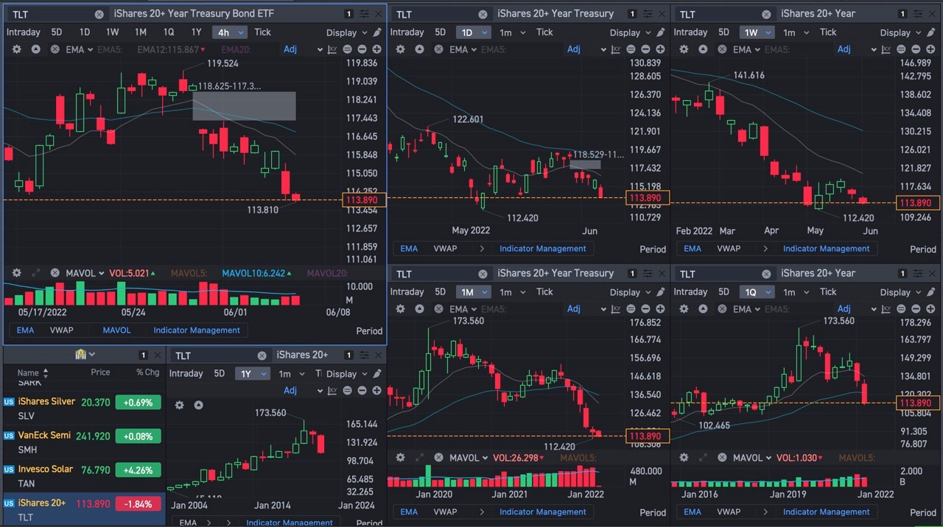Image resolution: width=943 pixels, height=527 pixels.
Task: Open Display dropdown in 4h chart
Action: click(346, 32)
